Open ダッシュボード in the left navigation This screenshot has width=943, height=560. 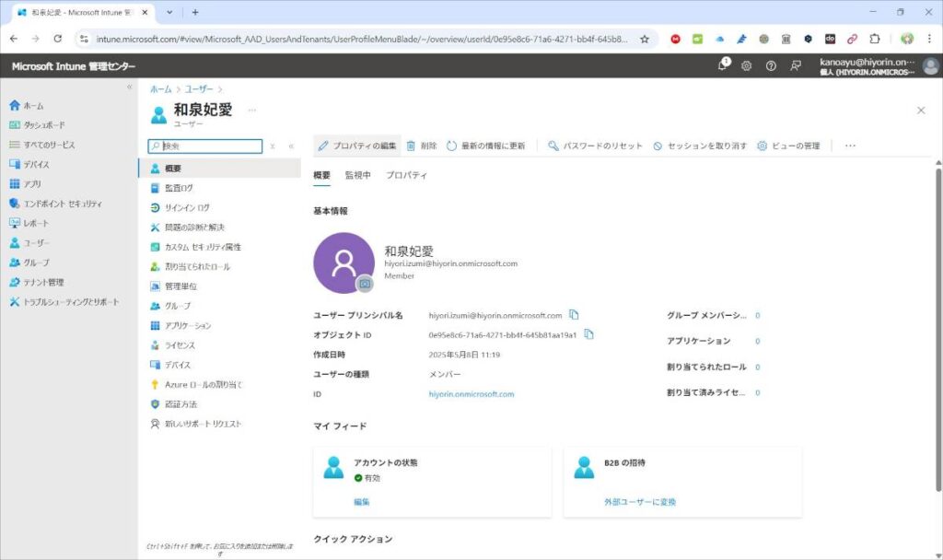point(37,125)
